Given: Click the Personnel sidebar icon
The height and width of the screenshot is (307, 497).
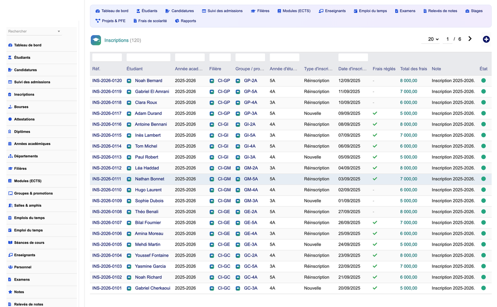Looking at the screenshot, I should pyautogui.click(x=10, y=267).
